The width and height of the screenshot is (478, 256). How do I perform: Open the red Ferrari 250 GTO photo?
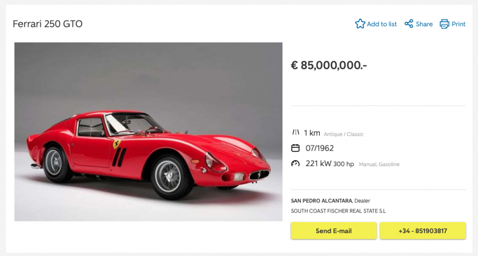coord(148,132)
